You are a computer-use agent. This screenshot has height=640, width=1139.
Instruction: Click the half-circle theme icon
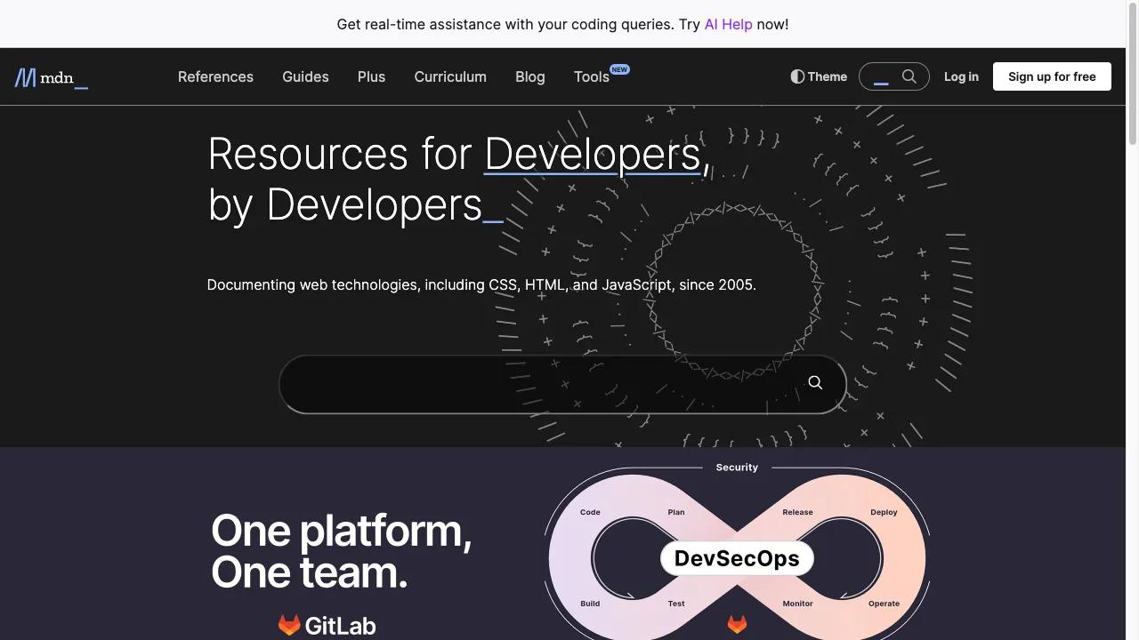click(797, 76)
